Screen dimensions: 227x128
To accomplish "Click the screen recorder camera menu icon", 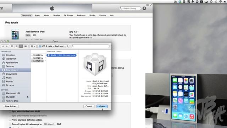I will click(x=176, y=1).
